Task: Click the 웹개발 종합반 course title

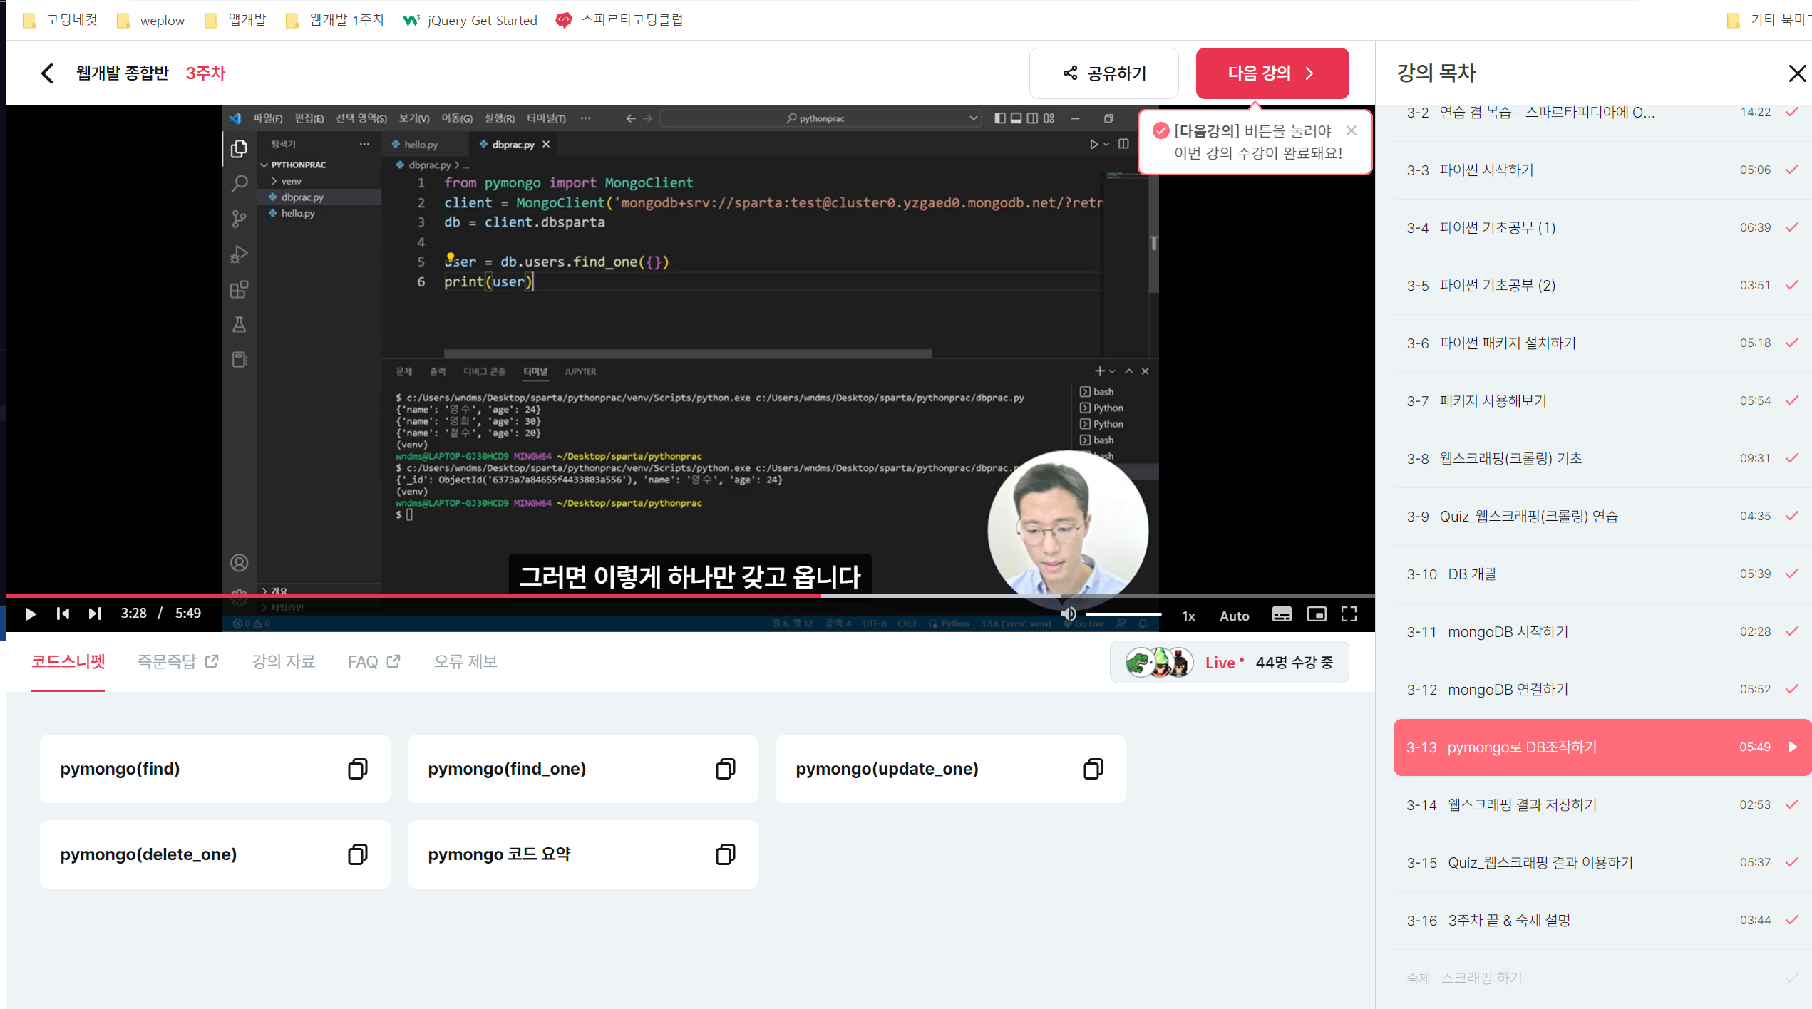Action: 123,73
